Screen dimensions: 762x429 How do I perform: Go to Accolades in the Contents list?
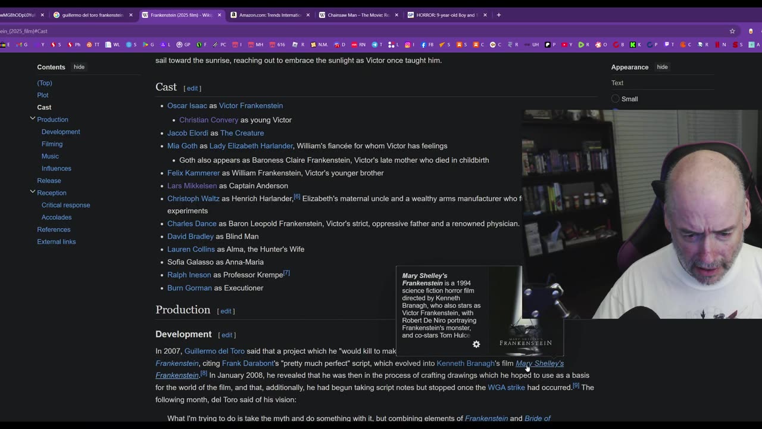pos(57,217)
